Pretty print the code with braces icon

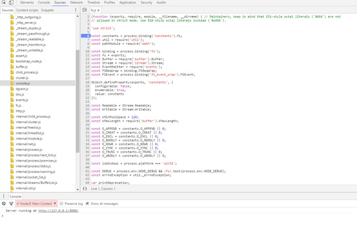click(85, 188)
